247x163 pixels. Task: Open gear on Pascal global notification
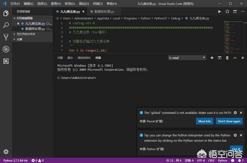point(235,112)
